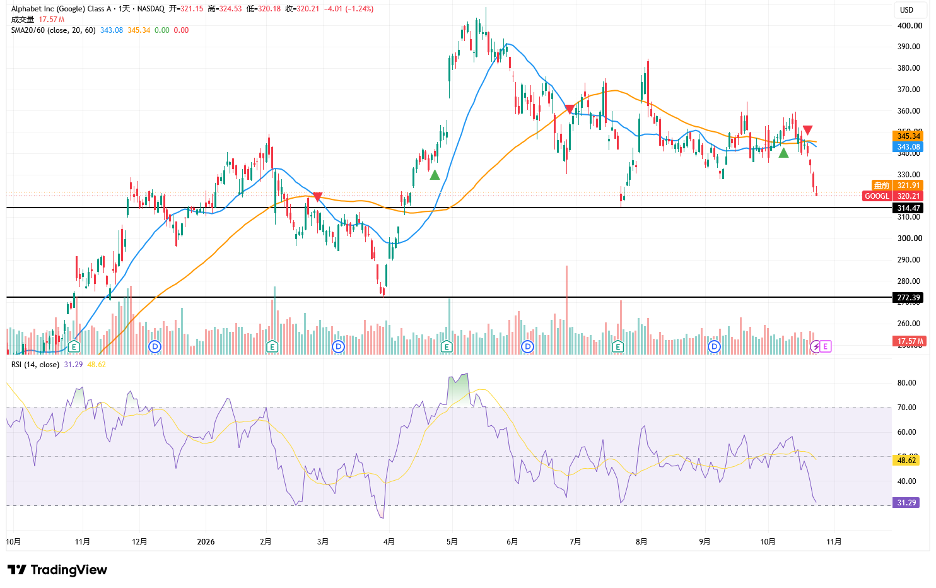Click the 272.39 horizontal line label
Image resolution: width=936 pixels, height=588 pixels.
[x=909, y=298]
